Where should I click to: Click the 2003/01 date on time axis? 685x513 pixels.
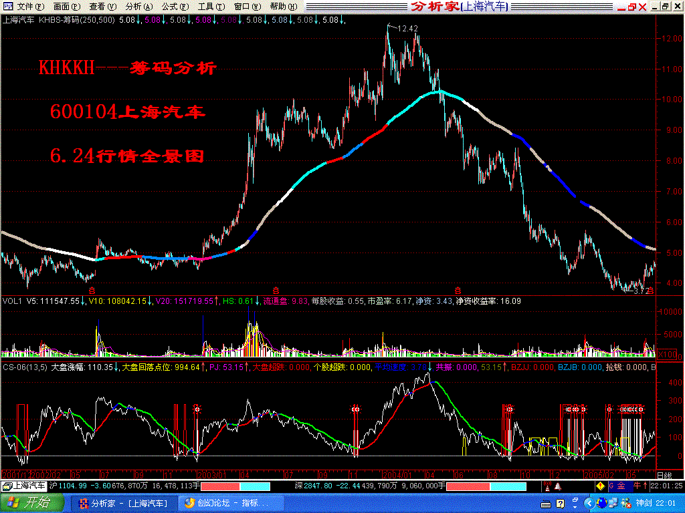[x=211, y=475]
